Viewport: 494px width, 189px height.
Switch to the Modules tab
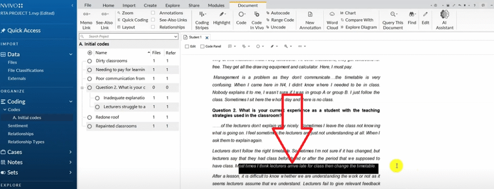coord(216,5)
